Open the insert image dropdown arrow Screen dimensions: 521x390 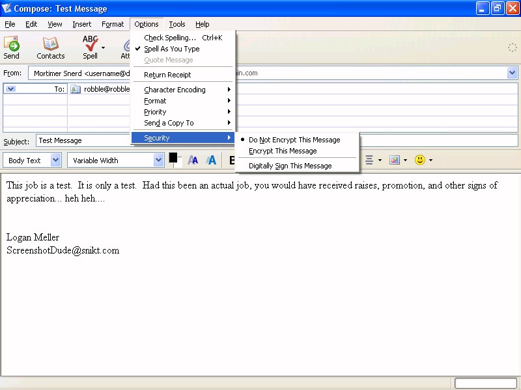[x=405, y=160]
